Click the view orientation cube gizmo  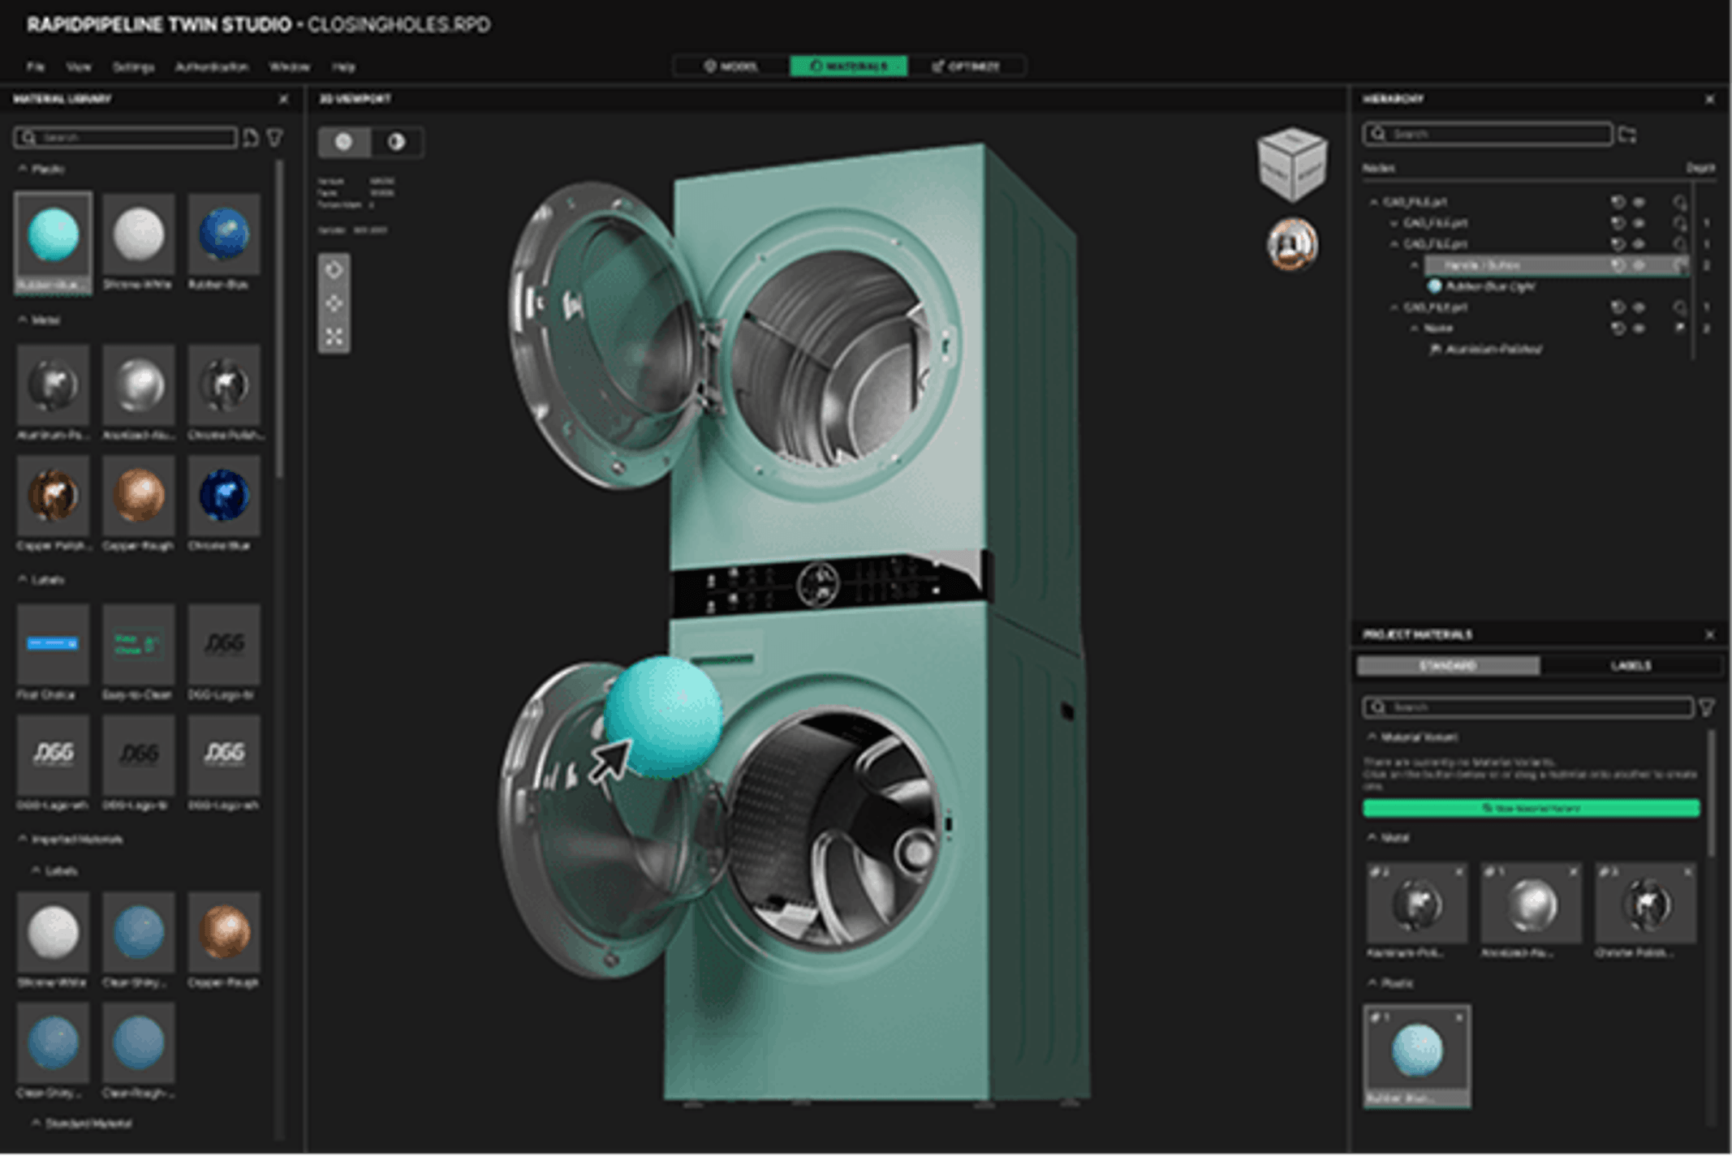point(1291,165)
